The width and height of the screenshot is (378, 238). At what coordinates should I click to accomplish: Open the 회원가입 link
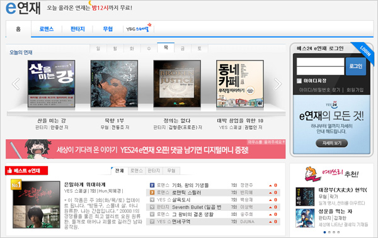point(355,90)
